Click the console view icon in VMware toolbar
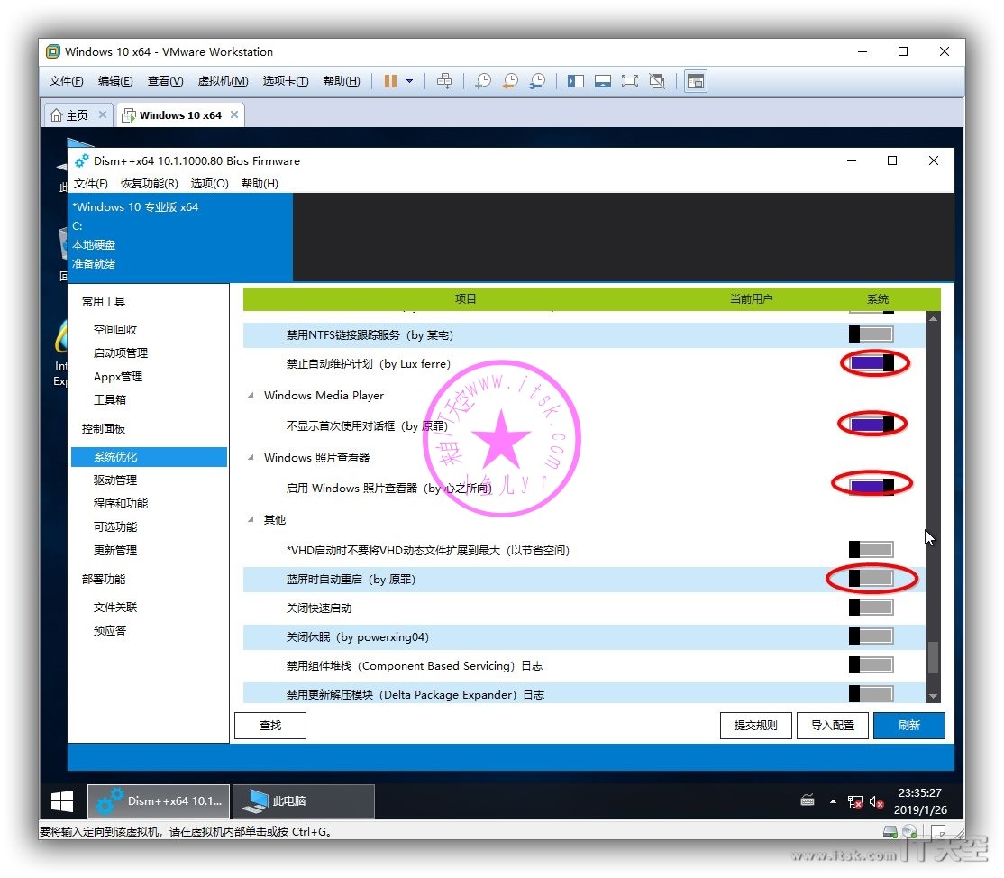 [x=696, y=81]
